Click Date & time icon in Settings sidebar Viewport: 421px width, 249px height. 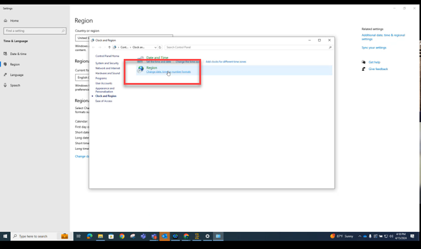point(5,54)
